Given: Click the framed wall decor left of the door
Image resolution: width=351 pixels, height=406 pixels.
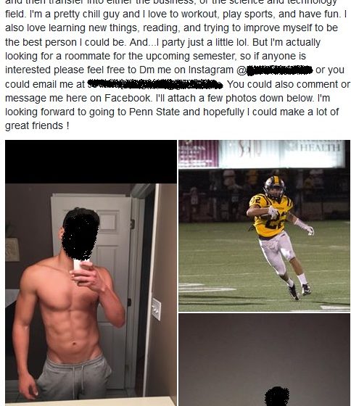Looking at the screenshot, I should [12, 250].
